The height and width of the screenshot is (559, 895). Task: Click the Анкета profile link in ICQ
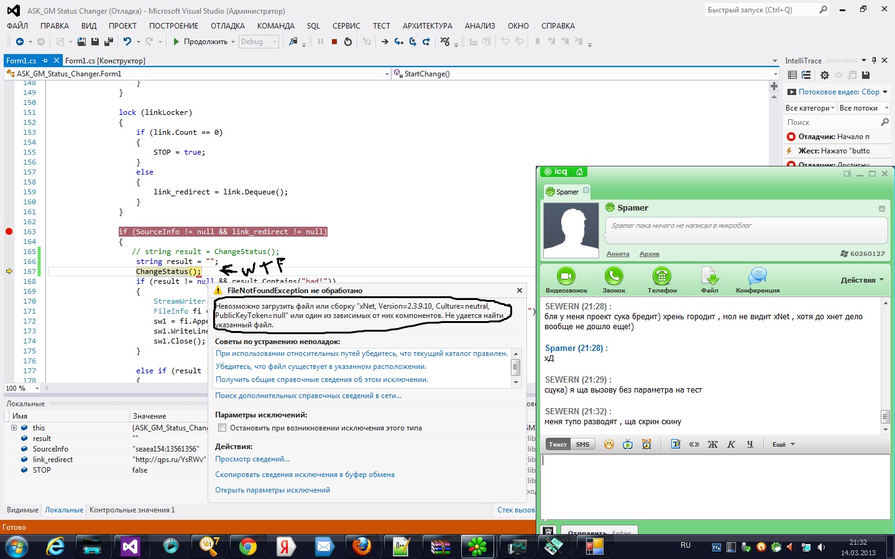click(x=618, y=253)
